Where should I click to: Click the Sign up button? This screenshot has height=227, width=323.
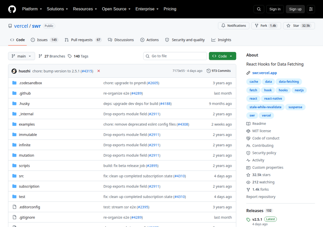295,9
